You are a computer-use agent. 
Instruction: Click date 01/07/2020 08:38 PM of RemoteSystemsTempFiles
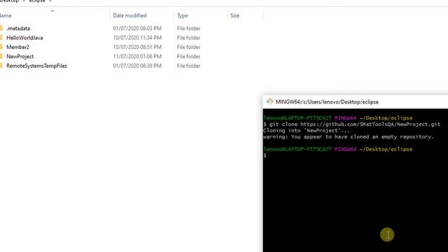tap(137, 66)
